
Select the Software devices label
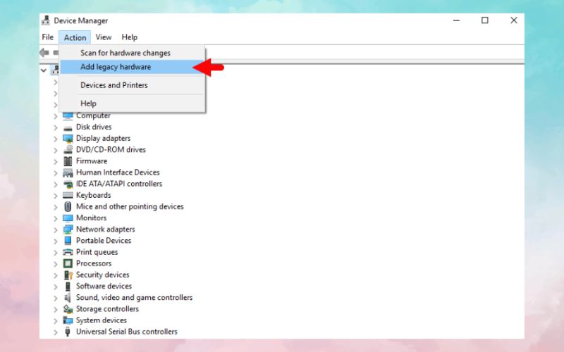click(x=104, y=287)
